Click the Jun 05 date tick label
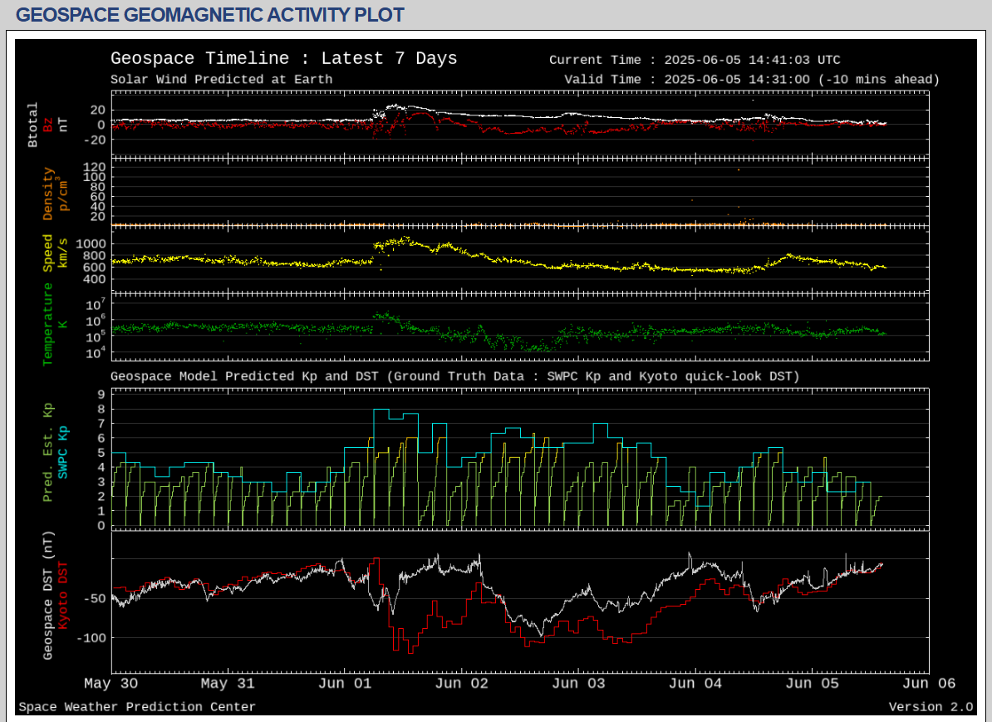This screenshot has width=992, height=722. pyautogui.click(x=813, y=684)
